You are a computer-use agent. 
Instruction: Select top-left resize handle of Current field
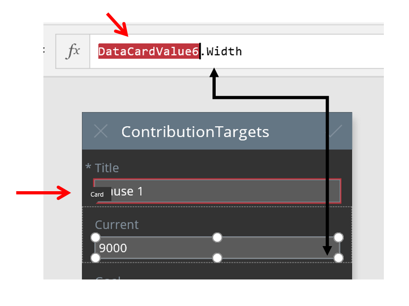(x=95, y=237)
